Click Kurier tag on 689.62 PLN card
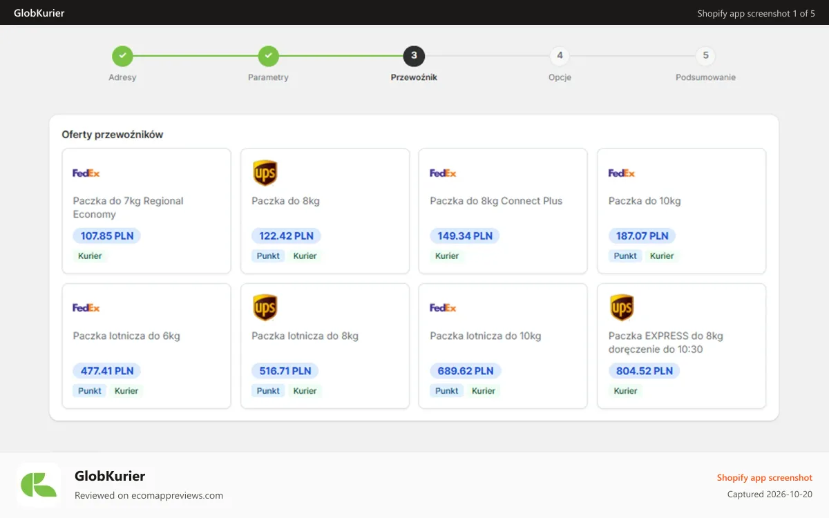The width and height of the screenshot is (829, 518). 484,391
